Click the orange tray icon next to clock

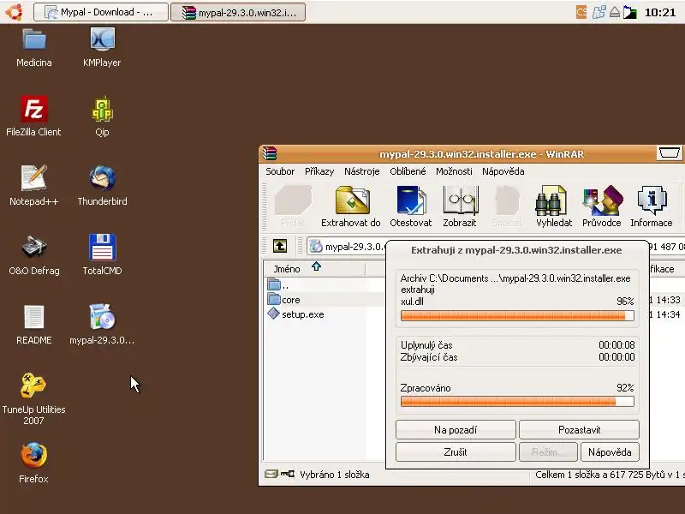click(x=581, y=12)
